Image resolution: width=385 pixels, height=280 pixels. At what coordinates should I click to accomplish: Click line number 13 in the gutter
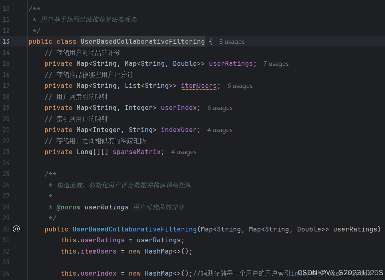coord(6,41)
